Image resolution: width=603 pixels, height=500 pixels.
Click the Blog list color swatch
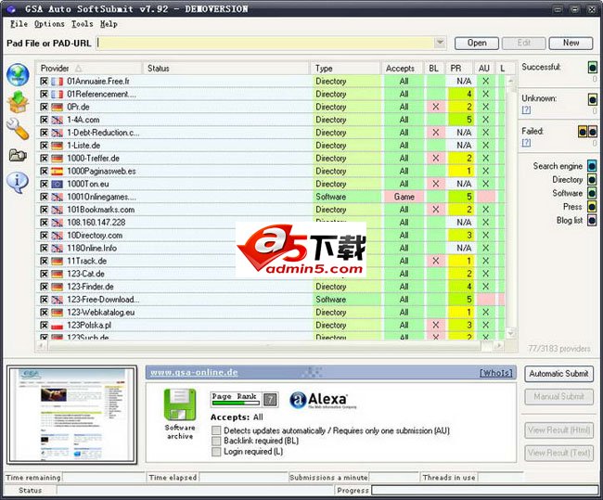pyautogui.click(x=592, y=221)
